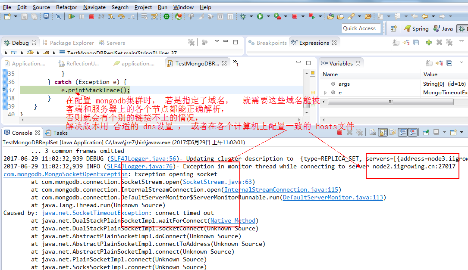Image resolution: width=468 pixels, height=270 pixels.
Task: Click the red Terminate icon in main toolbar
Action: [91, 17]
